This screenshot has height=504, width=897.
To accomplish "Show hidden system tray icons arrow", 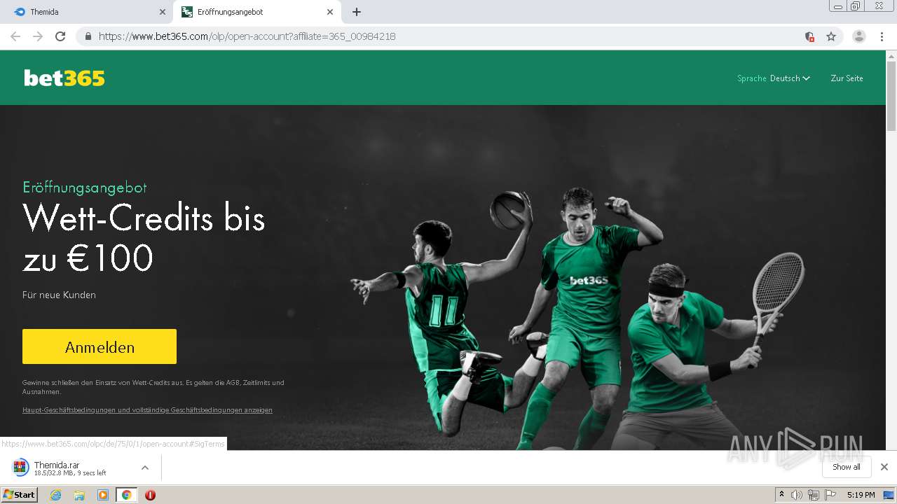I will 781,495.
